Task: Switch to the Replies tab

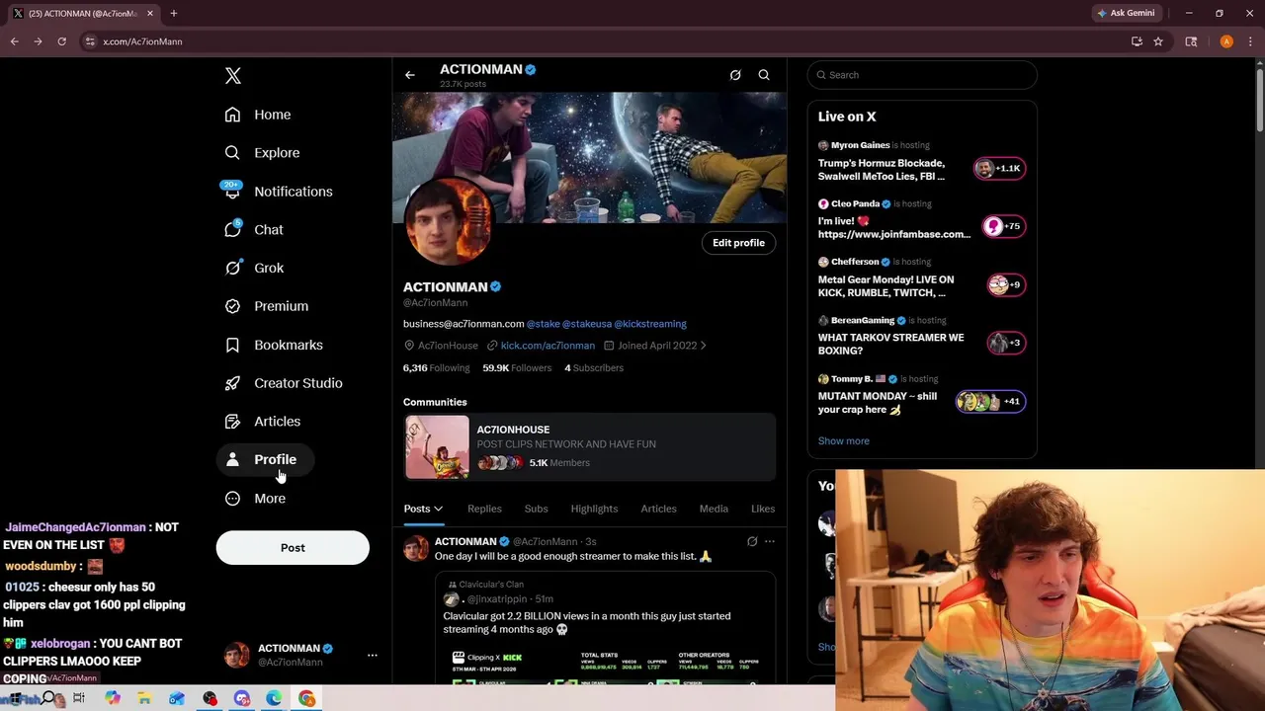Action: [484, 509]
